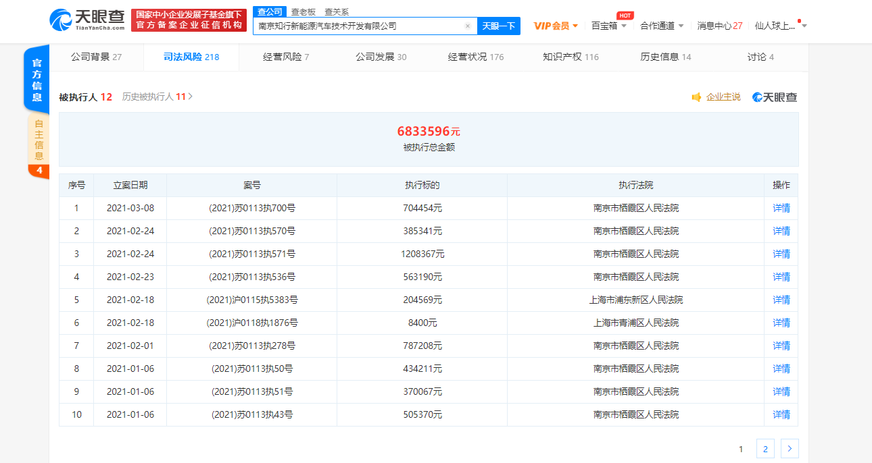Click case number (2021)苏0113执700号
The height and width of the screenshot is (463, 872).
click(x=252, y=209)
